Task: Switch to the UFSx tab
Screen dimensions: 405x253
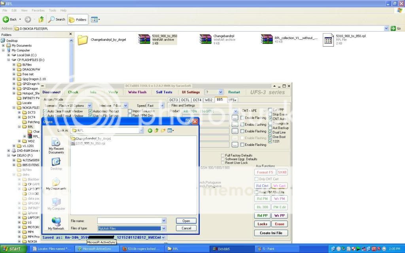Action: [x=233, y=100]
